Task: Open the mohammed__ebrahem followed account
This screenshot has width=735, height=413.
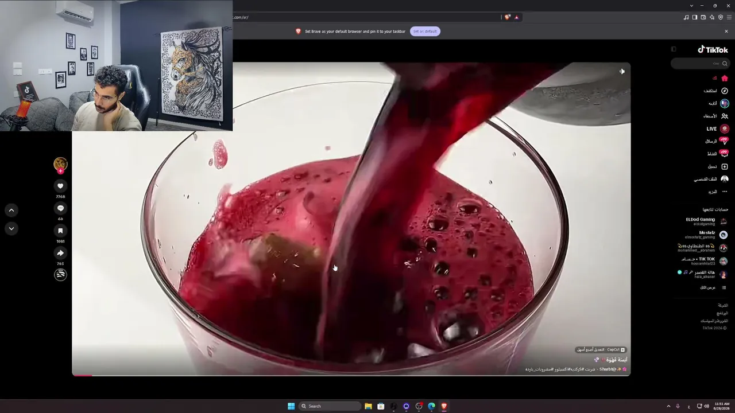Action: tap(703, 248)
